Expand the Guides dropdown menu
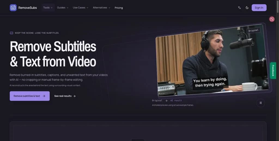279x141 pixels. [x=63, y=8]
